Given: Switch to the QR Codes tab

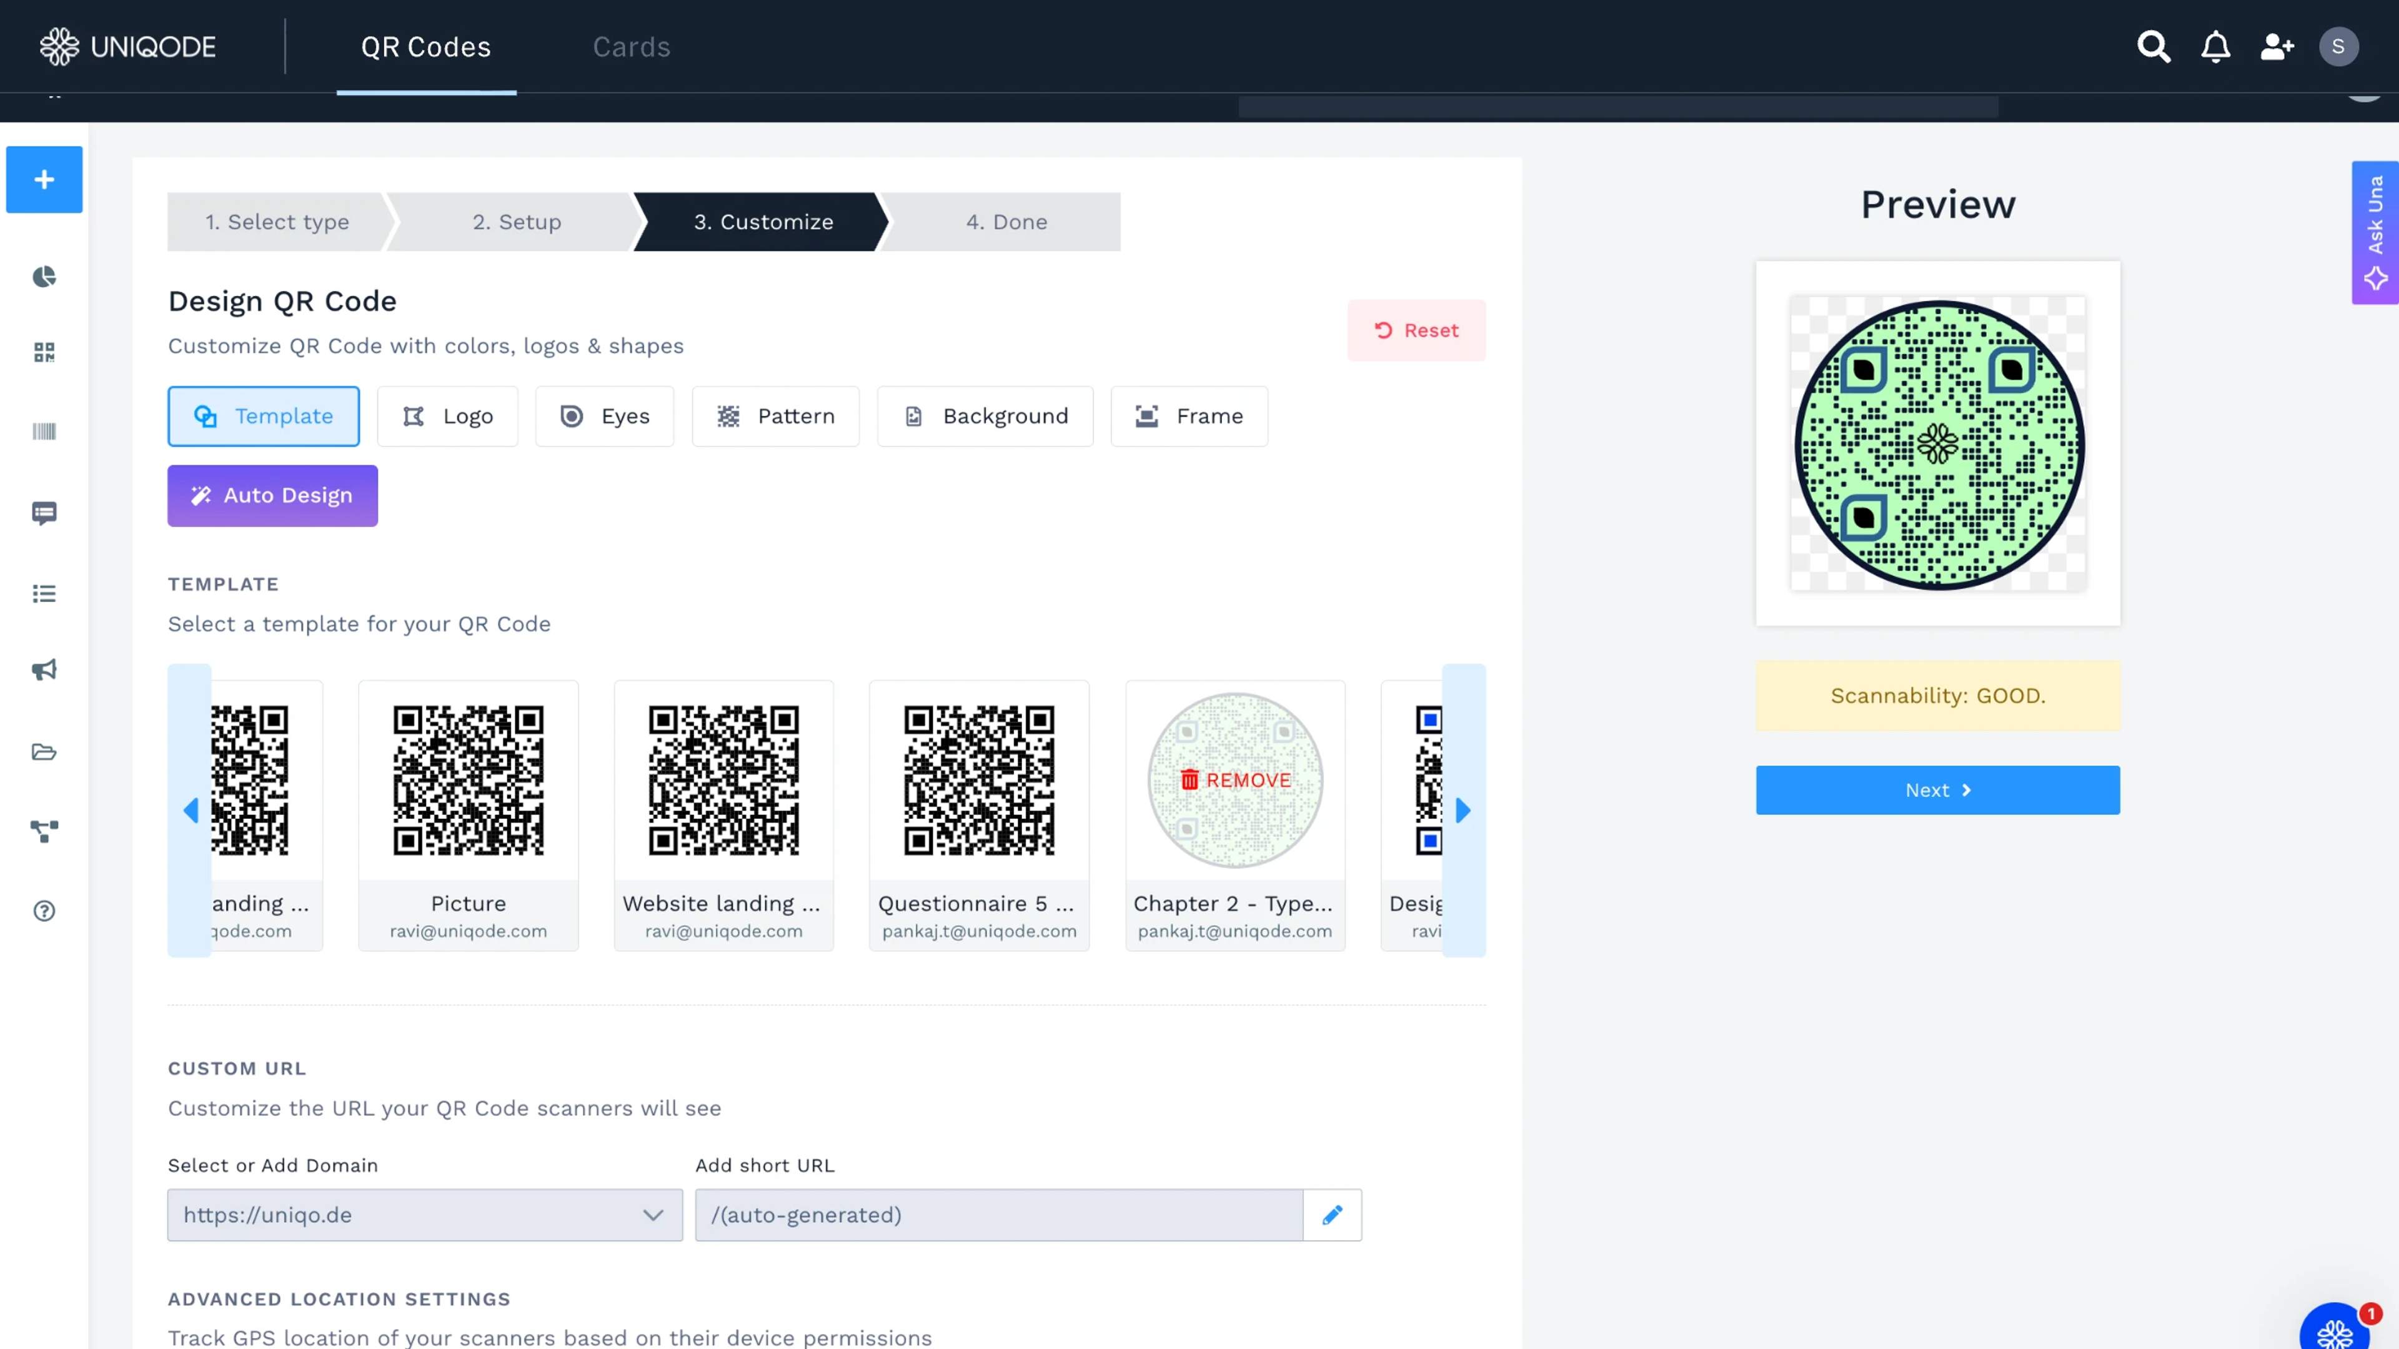Looking at the screenshot, I should point(425,47).
